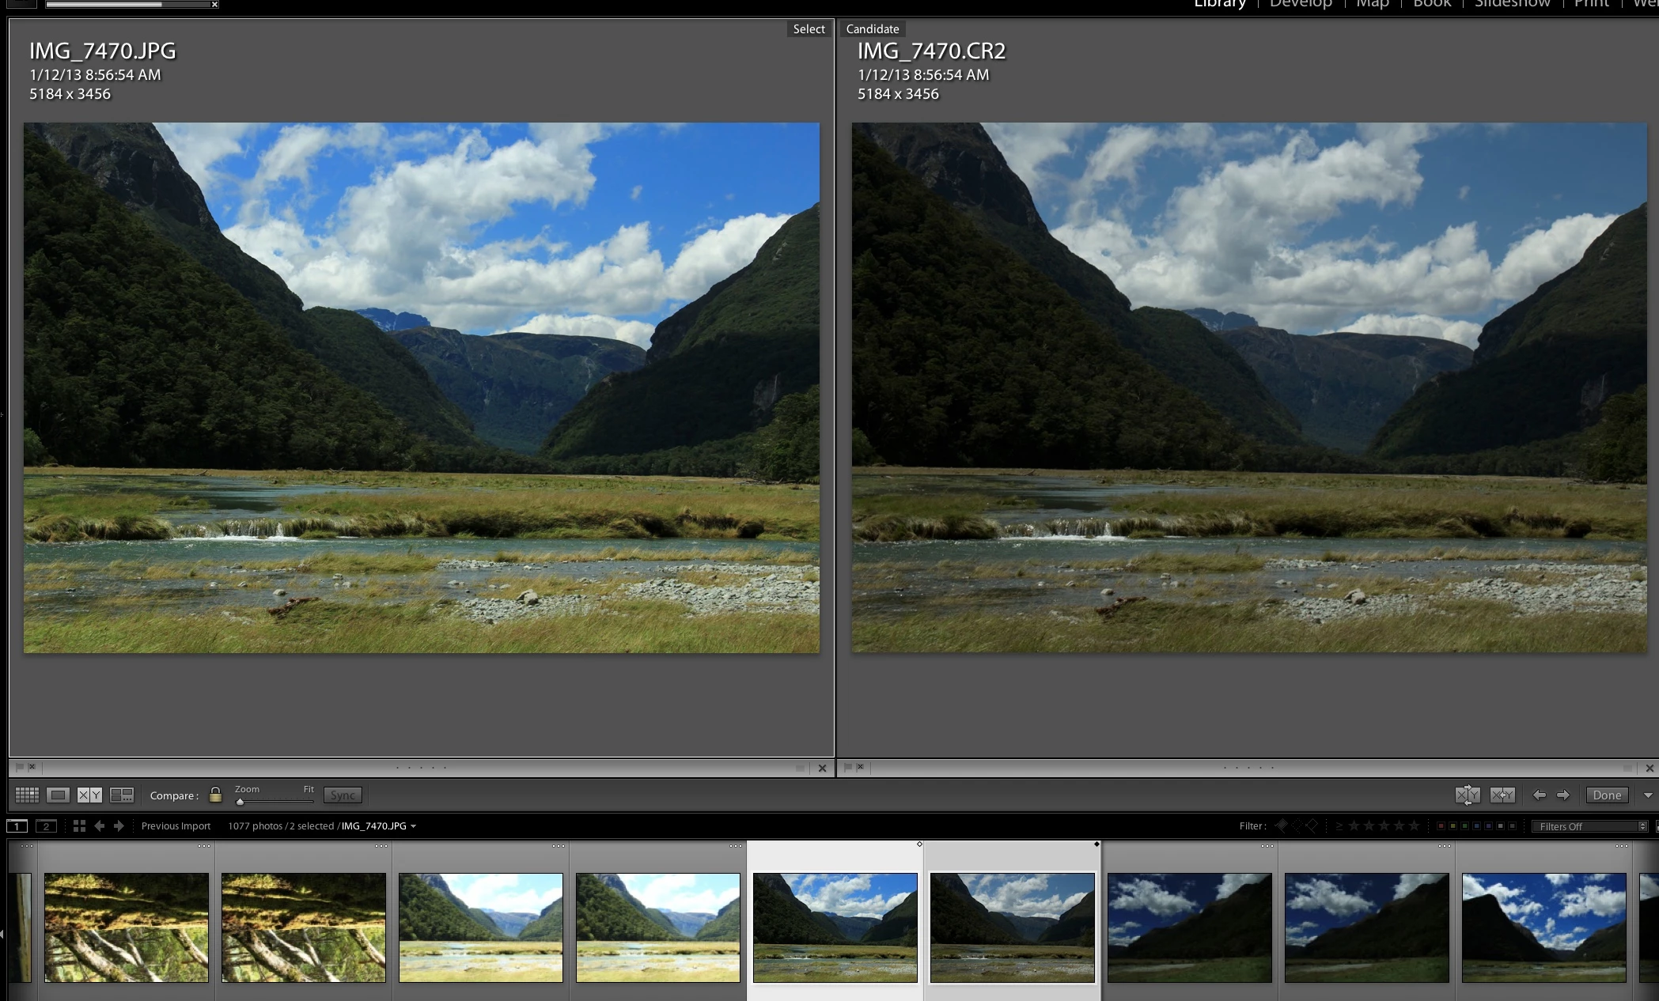This screenshot has width=1659, height=1001.
Task: Click the Make Select (X<Y) icon
Action: pos(1502,795)
